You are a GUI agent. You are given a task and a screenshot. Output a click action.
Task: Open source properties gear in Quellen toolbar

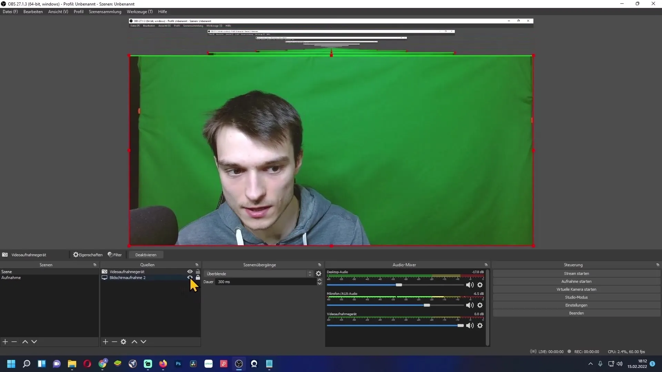pyautogui.click(x=123, y=342)
